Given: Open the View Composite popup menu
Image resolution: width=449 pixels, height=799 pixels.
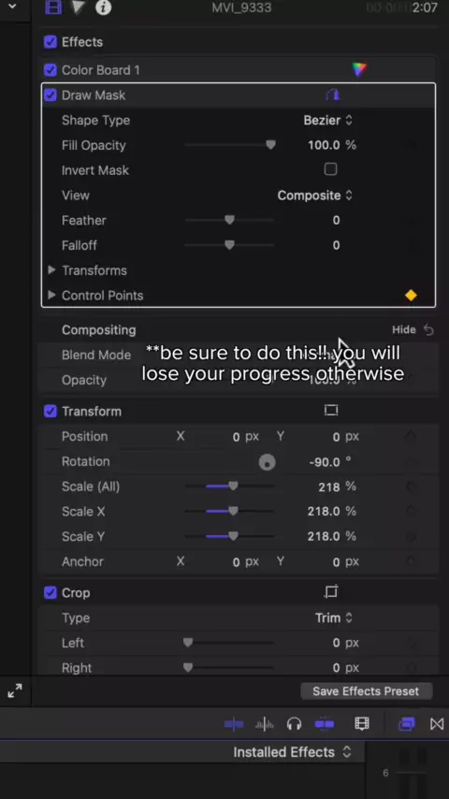Looking at the screenshot, I should (315, 196).
